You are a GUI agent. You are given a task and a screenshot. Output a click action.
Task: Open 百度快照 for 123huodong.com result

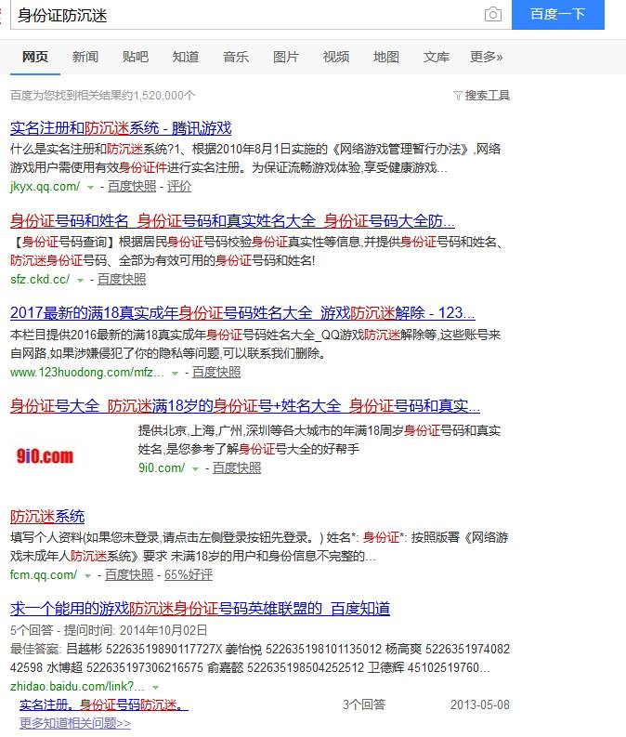click(216, 373)
